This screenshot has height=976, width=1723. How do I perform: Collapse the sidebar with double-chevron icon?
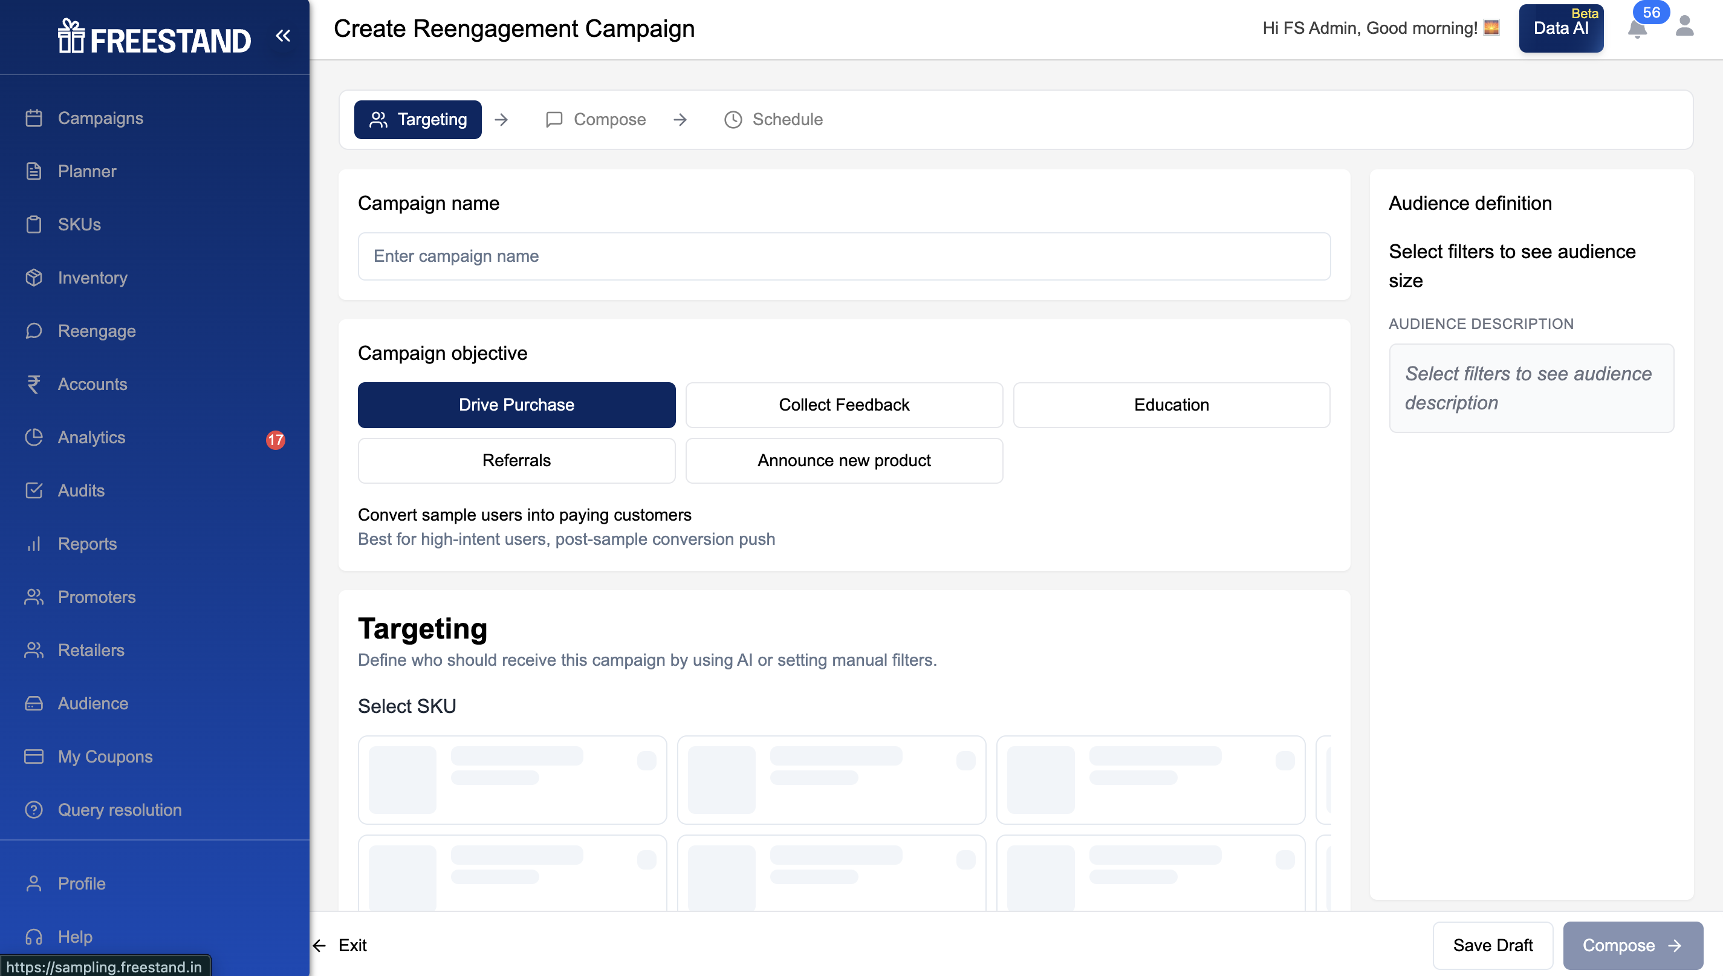[x=283, y=36]
